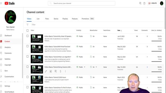Open the Help question mark icon
Viewport: 166px width, 93px height.
click(144, 3)
